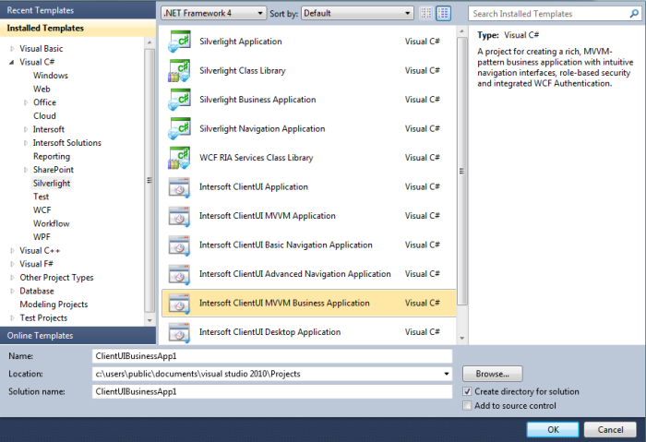This screenshot has height=442, width=646.
Task: Toggle Create directory for solution checkbox
Action: 467,391
